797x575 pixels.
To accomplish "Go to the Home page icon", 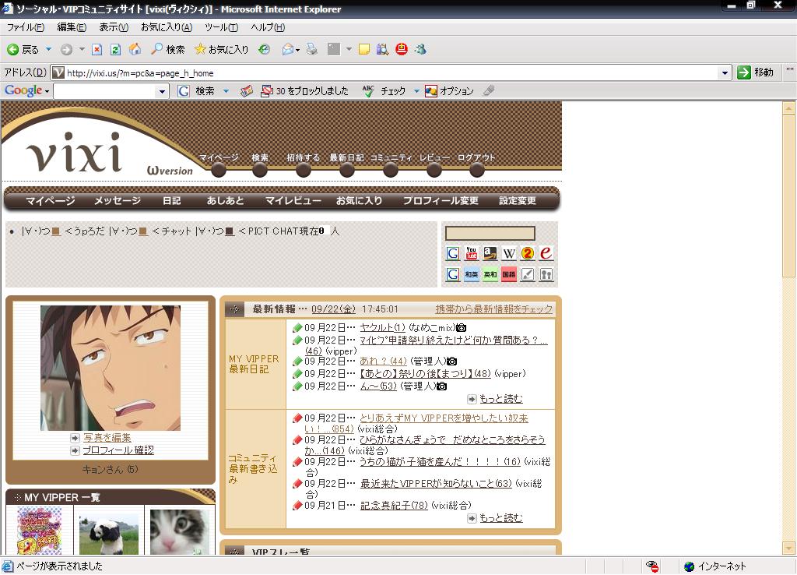I will tap(135, 49).
